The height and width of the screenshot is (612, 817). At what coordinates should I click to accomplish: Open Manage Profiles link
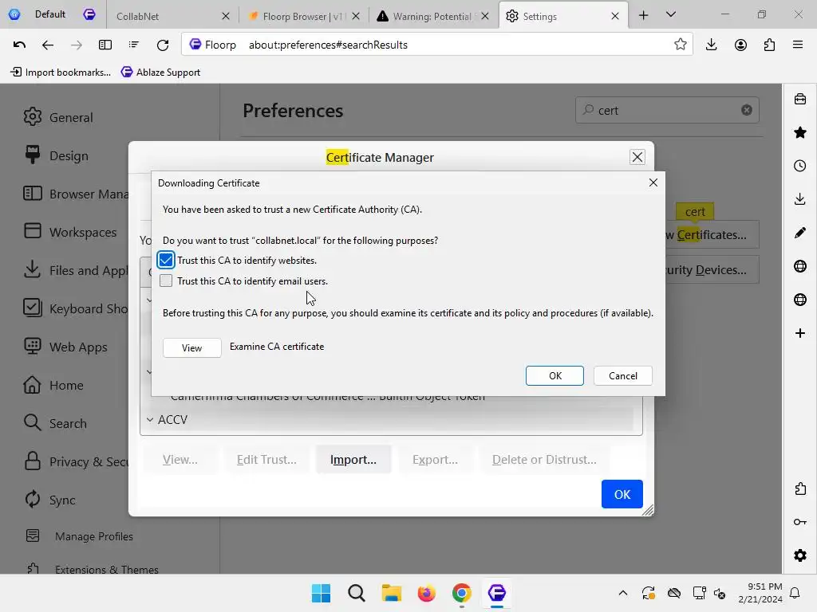[80, 536]
